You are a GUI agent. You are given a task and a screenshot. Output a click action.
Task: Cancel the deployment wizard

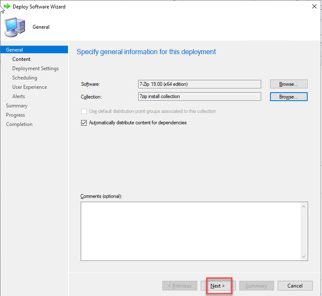[295, 286]
